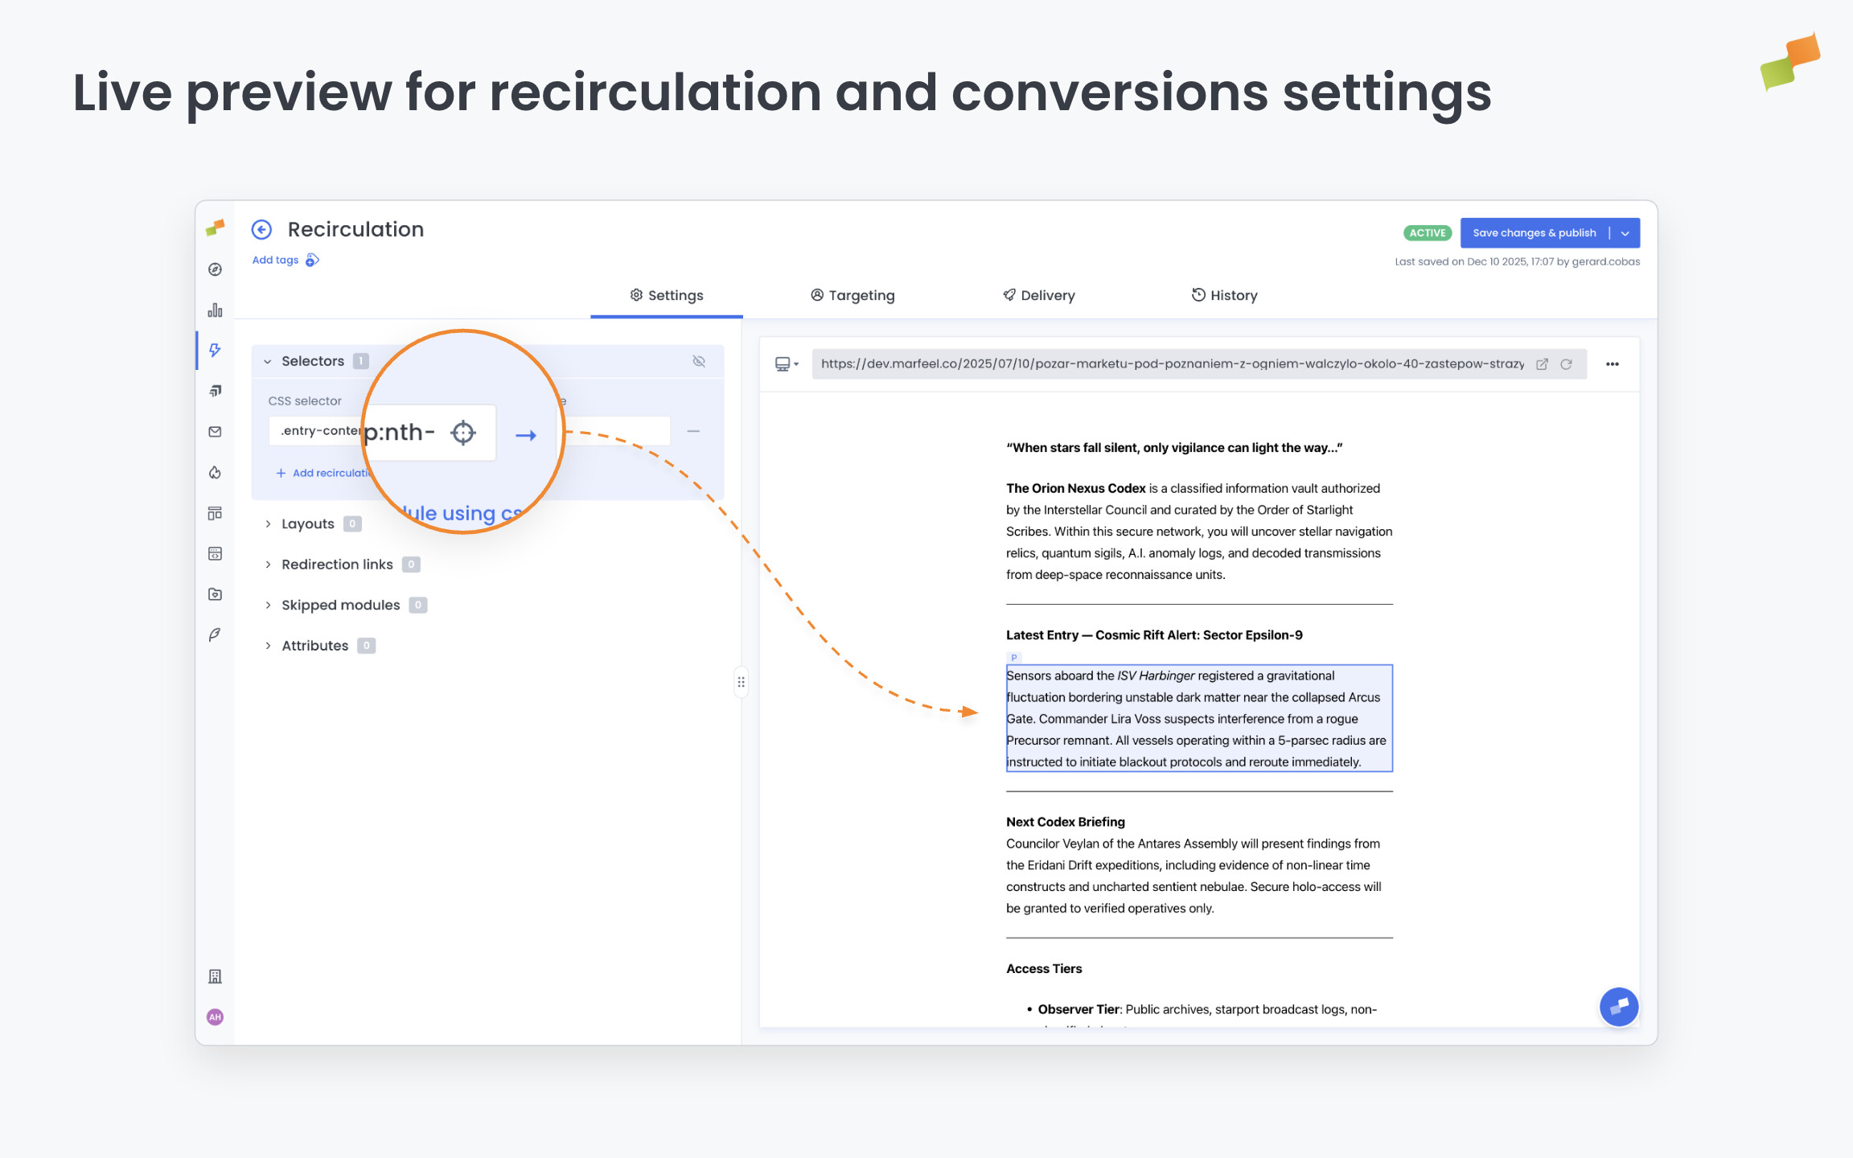Open the preview page in a new tab
The width and height of the screenshot is (1853, 1158).
tap(1542, 364)
